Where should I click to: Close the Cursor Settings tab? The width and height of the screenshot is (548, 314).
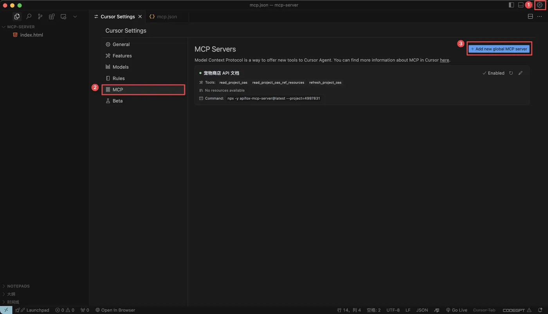[140, 16]
